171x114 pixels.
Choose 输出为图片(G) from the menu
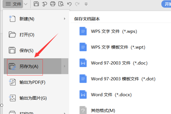pos(33,98)
